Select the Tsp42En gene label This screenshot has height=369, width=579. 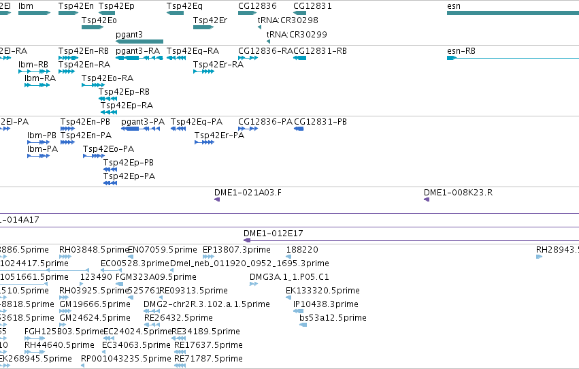76,6
